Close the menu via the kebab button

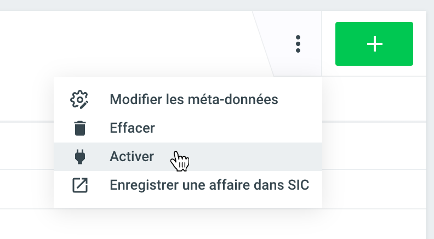tap(298, 44)
